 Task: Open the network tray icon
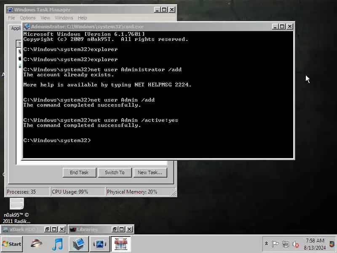tap(286, 244)
